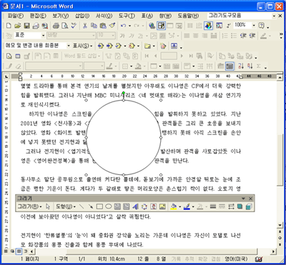286x265 pixels.
Task: Open the 보기(V) menu
Action: click(x=61, y=16)
